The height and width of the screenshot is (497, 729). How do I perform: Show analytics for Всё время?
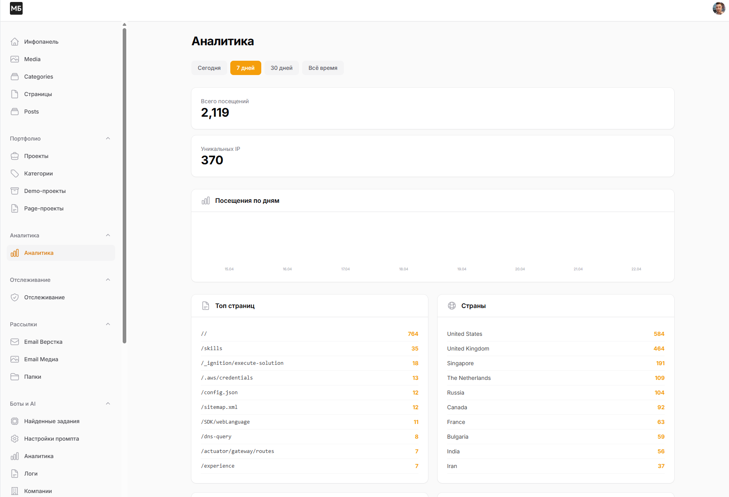[323, 68]
